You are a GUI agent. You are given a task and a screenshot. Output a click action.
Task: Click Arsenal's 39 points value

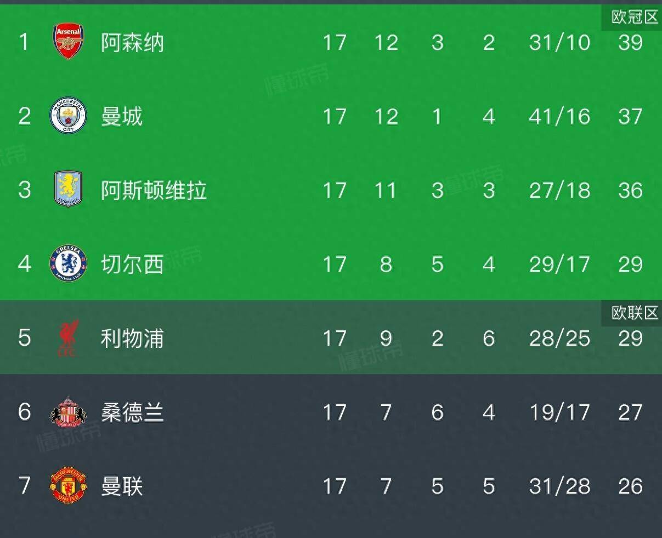[x=630, y=42]
